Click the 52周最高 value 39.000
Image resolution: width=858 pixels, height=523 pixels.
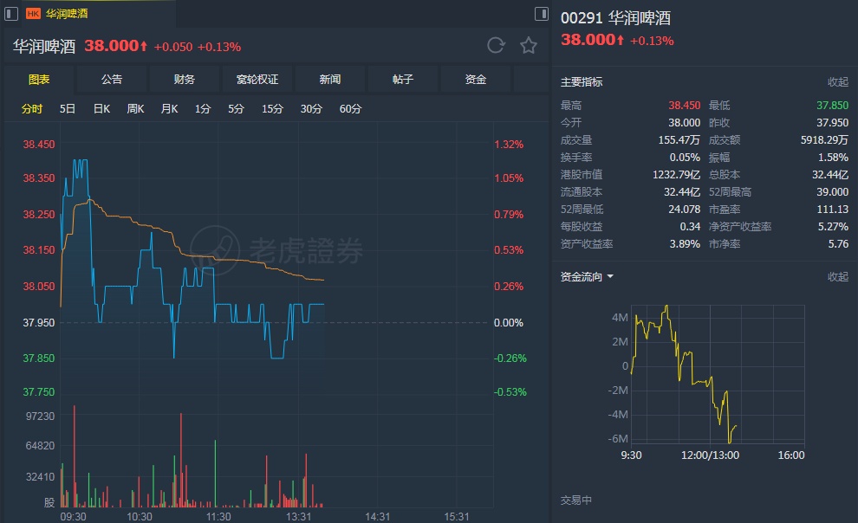tap(832, 192)
